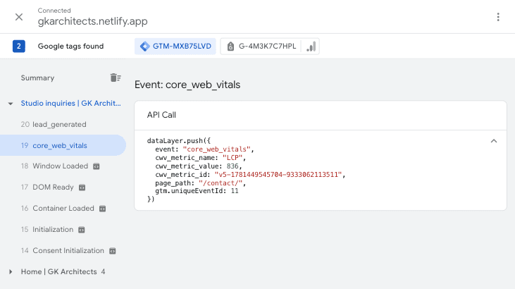Click the blue badge showing 2 tags

19,47
